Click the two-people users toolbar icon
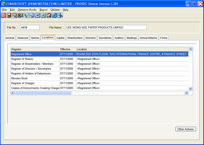 click(x=21, y=15)
